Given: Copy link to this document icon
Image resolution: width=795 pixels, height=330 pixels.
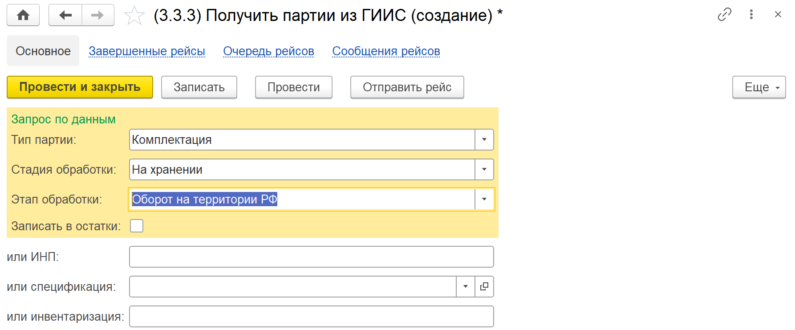Looking at the screenshot, I should tap(725, 14).
